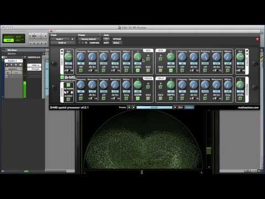Click the level meter fader beside the vectorscope
This screenshot has width=265, height=199.
[x=209, y=151]
